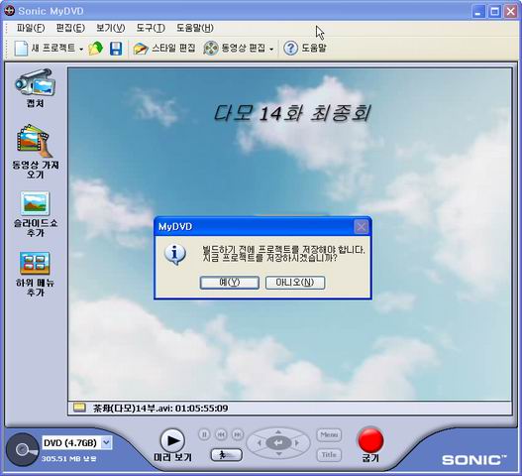Close the MyDVD dialog box
The width and height of the screenshot is (522, 476).
tap(362, 227)
